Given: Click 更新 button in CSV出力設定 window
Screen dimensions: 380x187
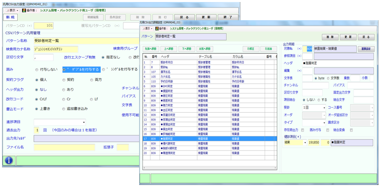Looking at the screenshot, I should [x=206, y=17].
